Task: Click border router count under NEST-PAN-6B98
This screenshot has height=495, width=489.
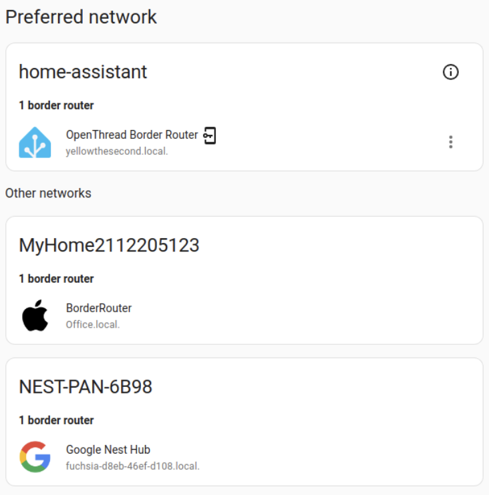Action: point(56,420)
